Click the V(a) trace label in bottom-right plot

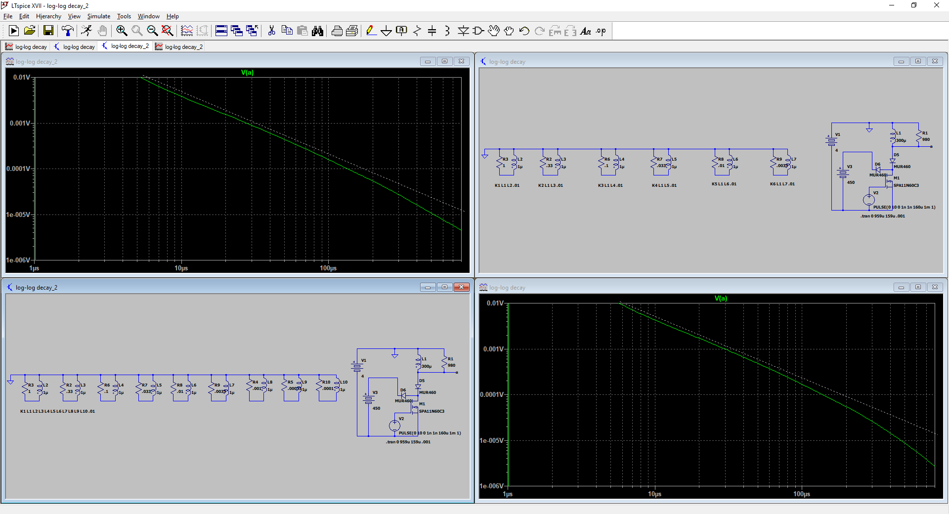click(721, 299)
